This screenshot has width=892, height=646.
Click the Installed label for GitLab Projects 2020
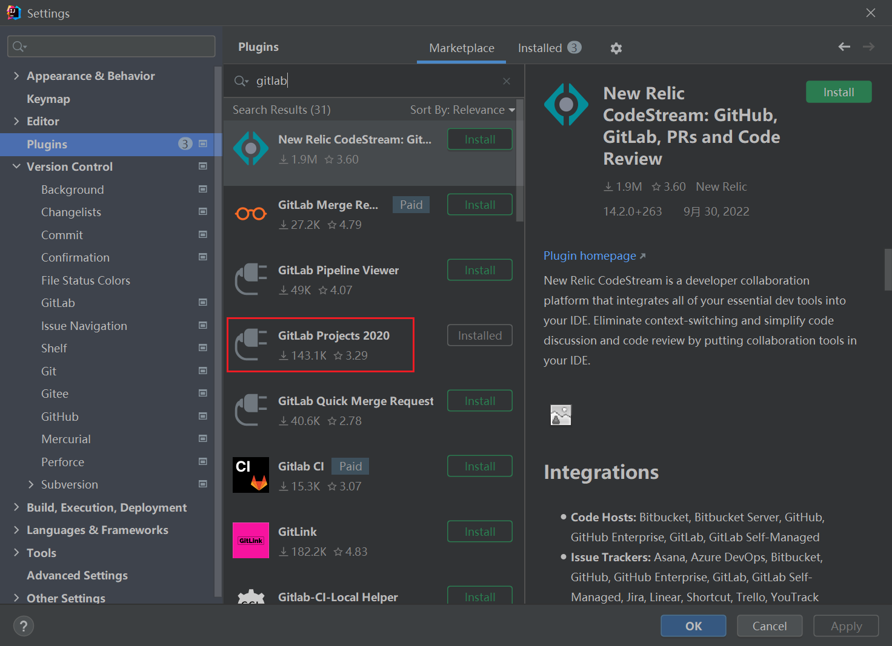[x=480, y=335]
